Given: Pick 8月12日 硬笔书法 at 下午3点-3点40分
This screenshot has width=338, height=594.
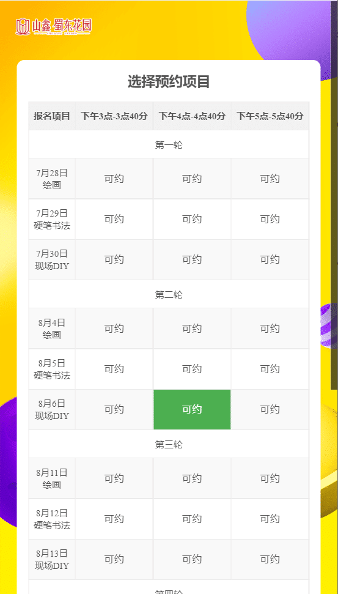Looking at the screenshot, I should point(114,519).
